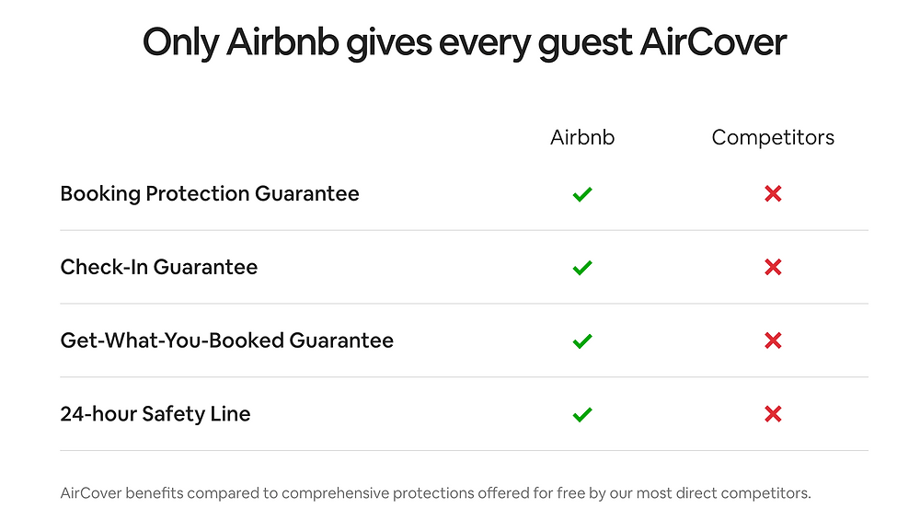
Task: Click the Check-In Guarantee label
Action: [159, 267]
